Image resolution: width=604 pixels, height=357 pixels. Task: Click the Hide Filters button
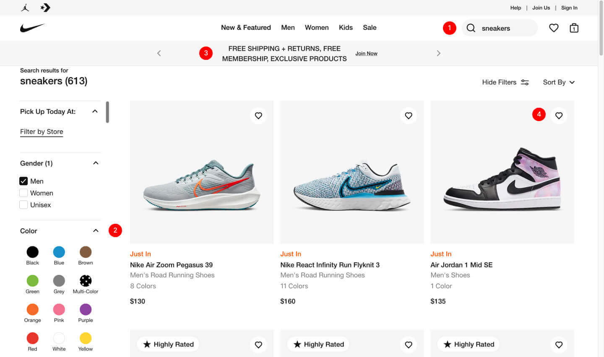505,83
